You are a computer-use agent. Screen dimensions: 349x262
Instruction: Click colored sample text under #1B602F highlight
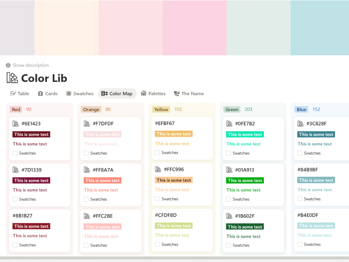point(244,236)
